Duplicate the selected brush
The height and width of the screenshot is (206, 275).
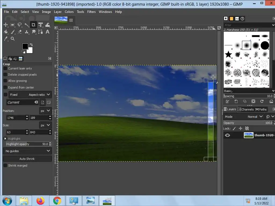coord(245,101)
